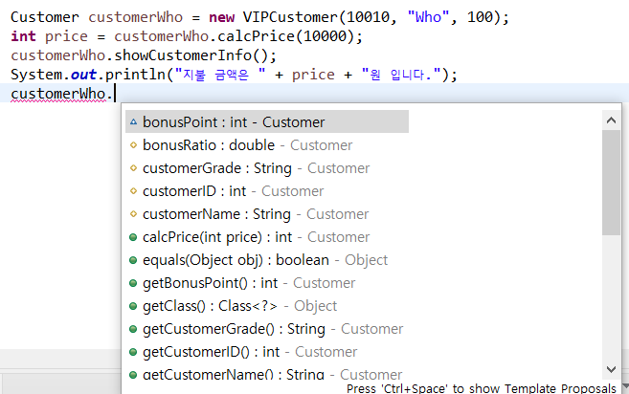Click the proposal list scrollbar thumb
This screenshot has height=394, width=629.
[611, 183]
